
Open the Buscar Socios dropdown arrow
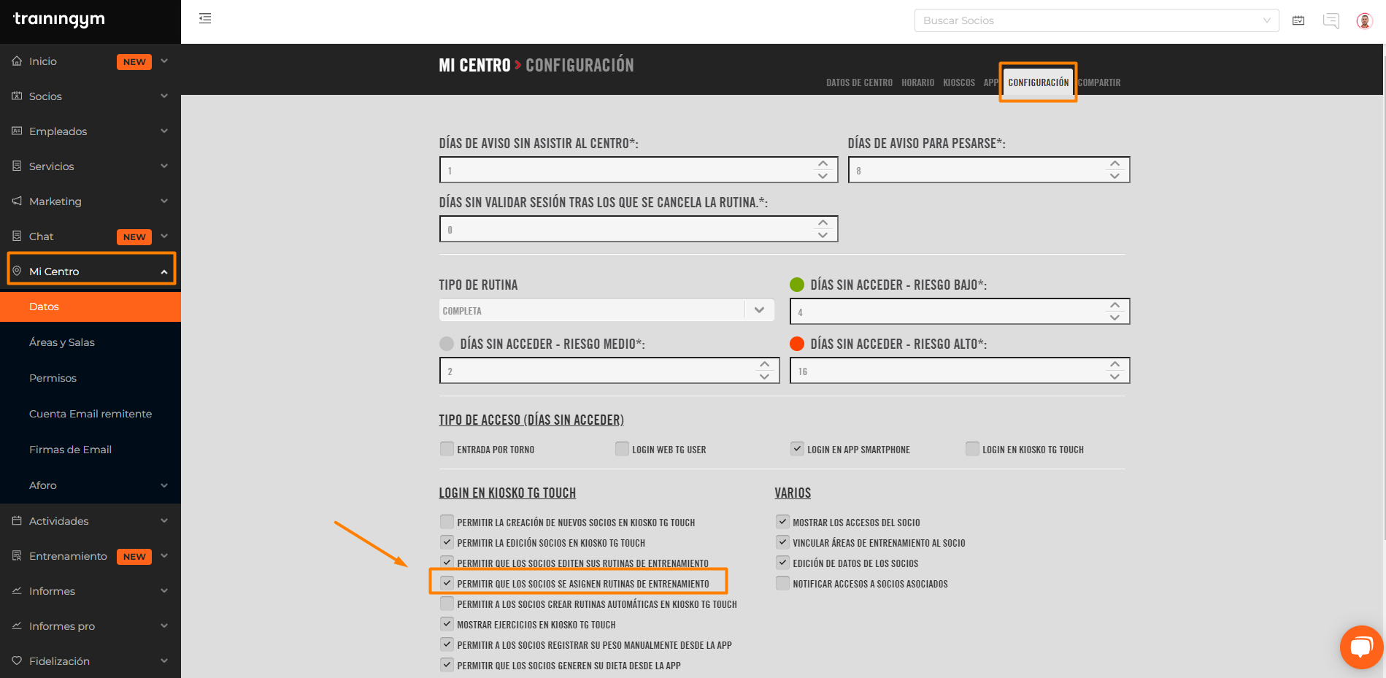coord(1267,20)
